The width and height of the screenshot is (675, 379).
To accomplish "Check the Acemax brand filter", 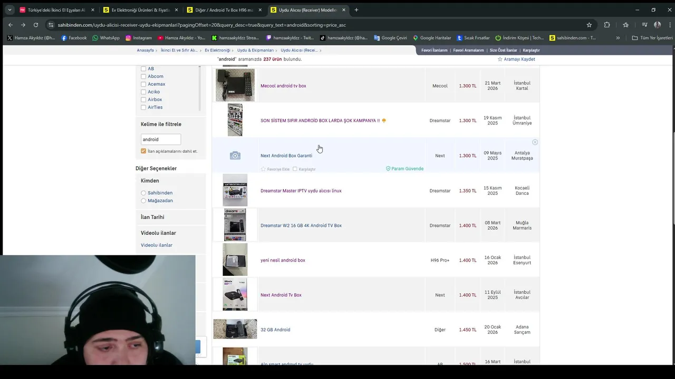I will (x=143, y=84).
